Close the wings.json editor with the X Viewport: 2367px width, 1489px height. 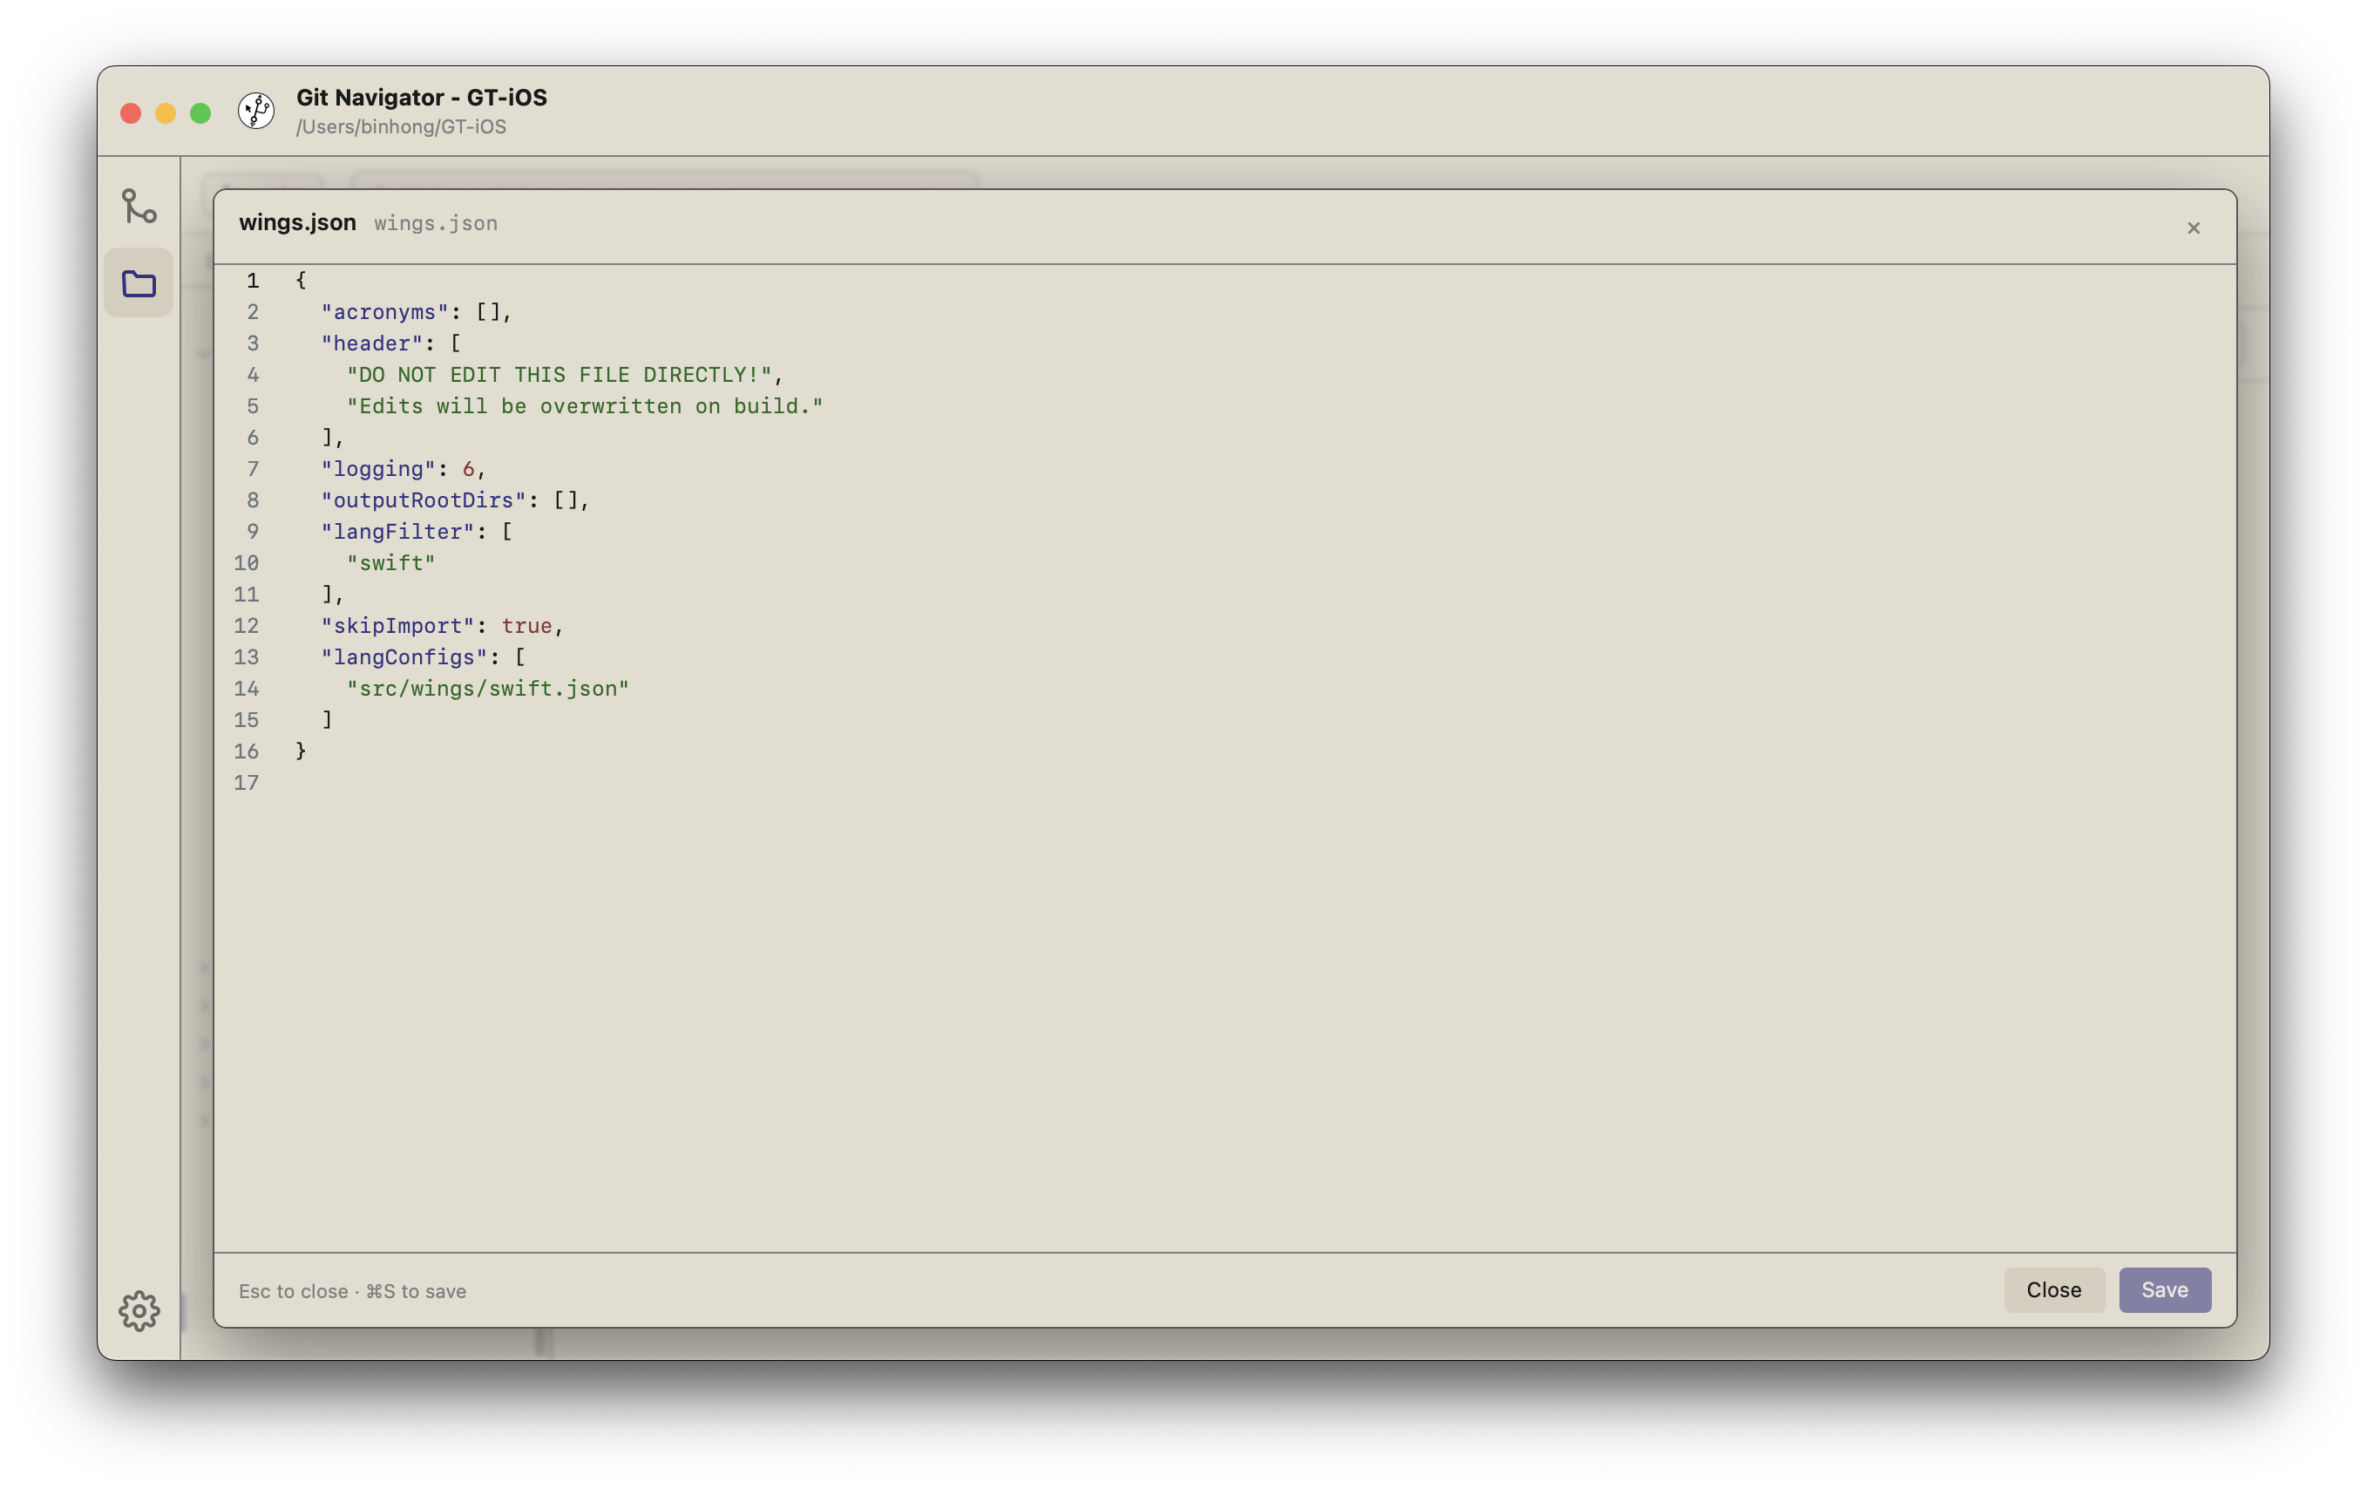click(x=2193, y=228)
